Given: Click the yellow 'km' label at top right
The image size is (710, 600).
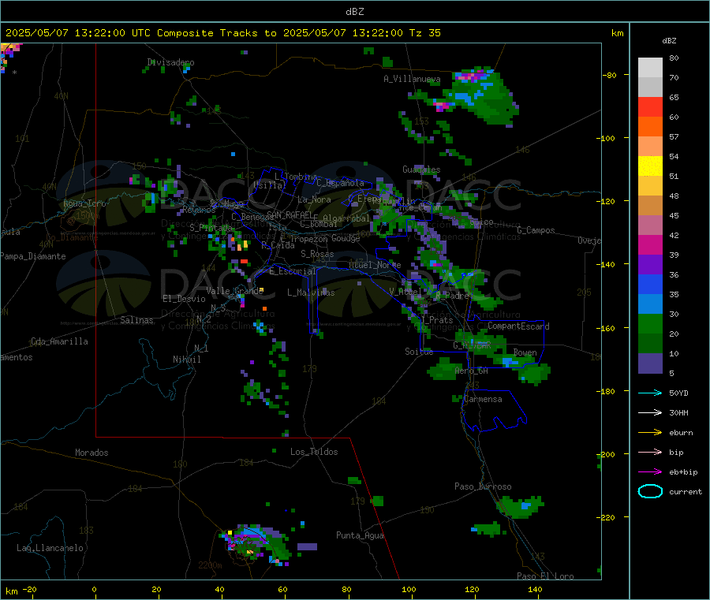Looking at the screenshot, I should [x=617, y=33].
